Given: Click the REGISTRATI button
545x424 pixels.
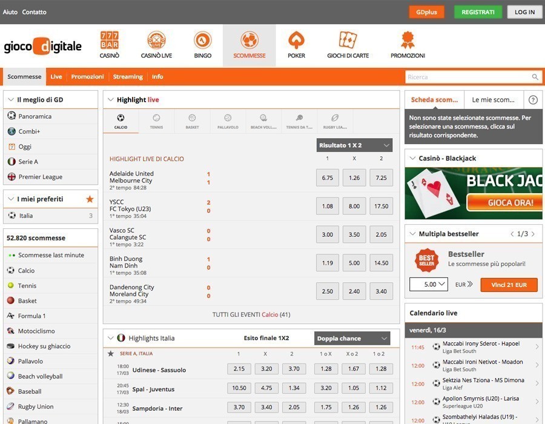Looking at the screenshot, I should coord(478,12).
